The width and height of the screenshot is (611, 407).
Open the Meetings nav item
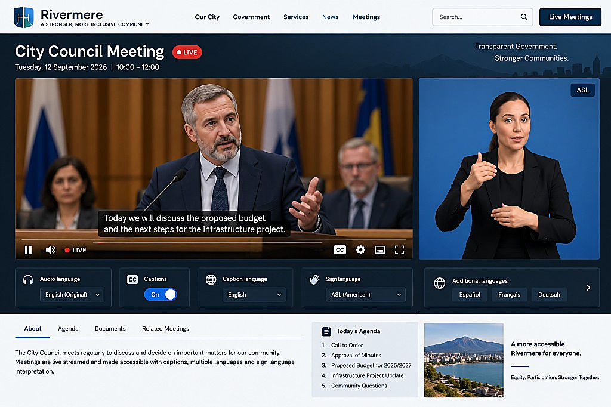[366, 17]
